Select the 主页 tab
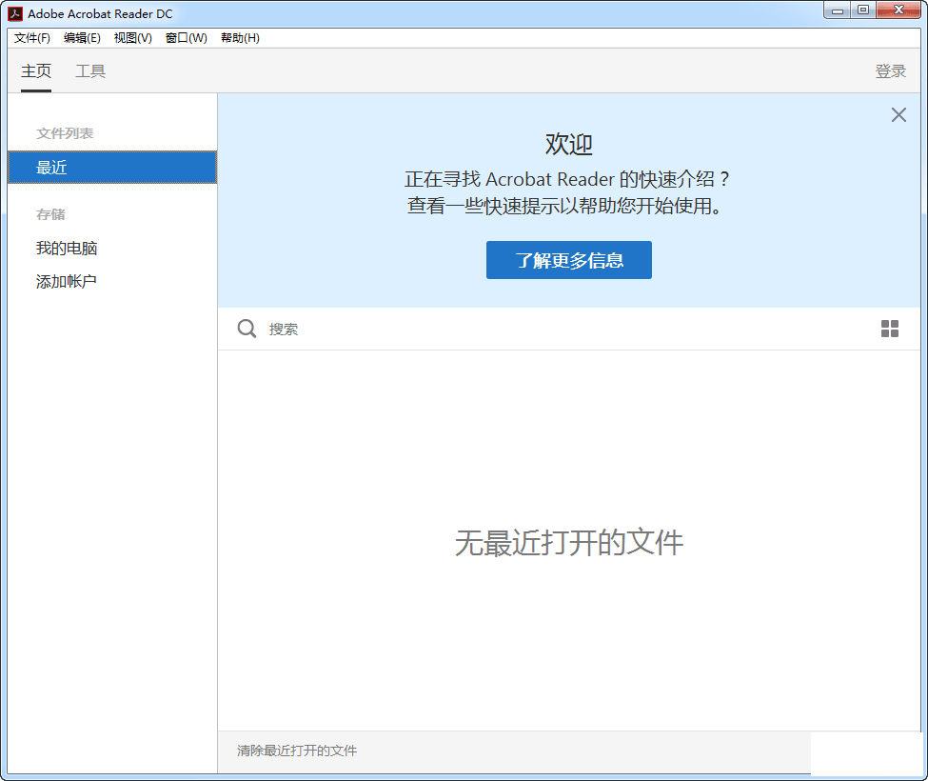This screenshot has width=928, height=781. tap(36, 71)
